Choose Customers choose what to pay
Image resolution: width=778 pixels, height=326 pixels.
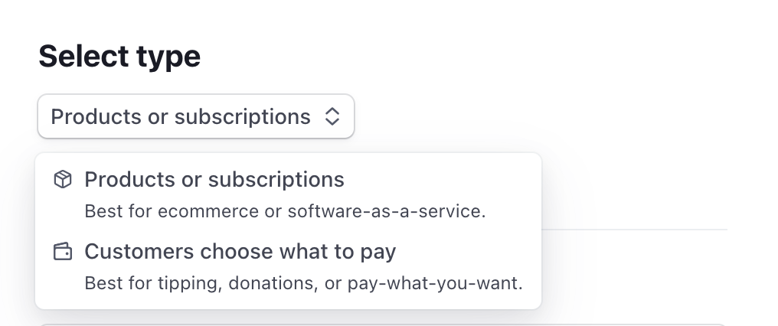point(288,267)
